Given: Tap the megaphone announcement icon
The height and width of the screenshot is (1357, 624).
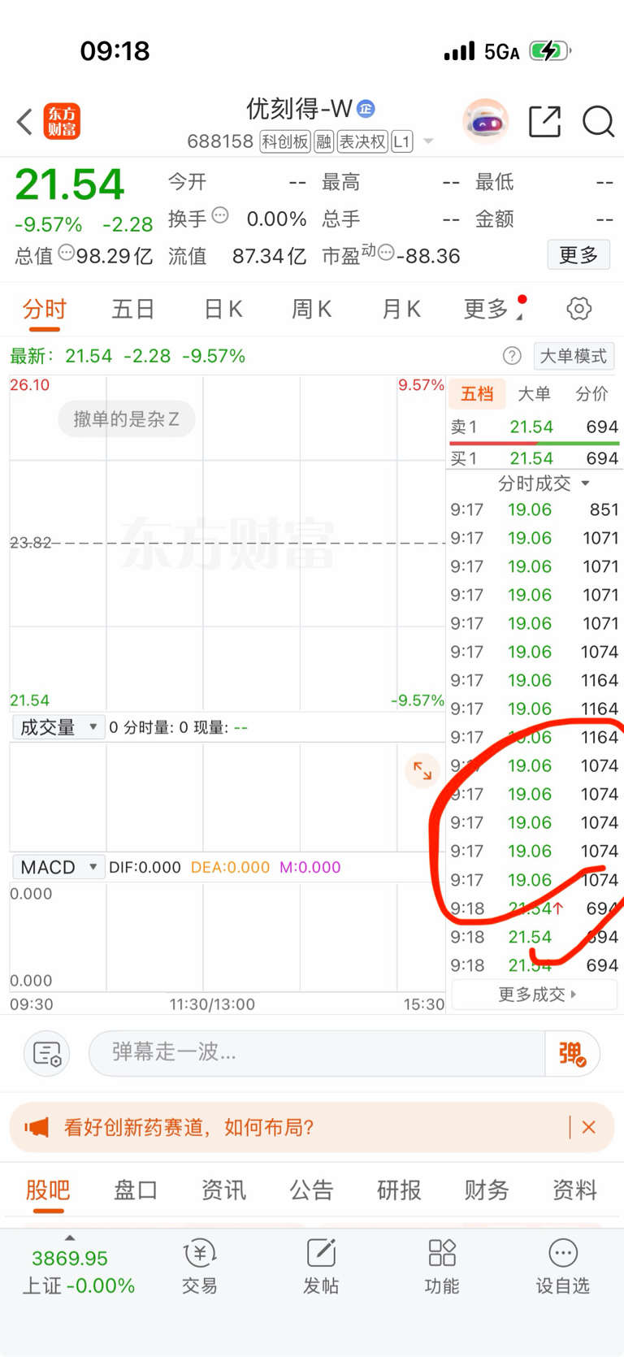Looking at the screenshot, I should click(37, 1127).
